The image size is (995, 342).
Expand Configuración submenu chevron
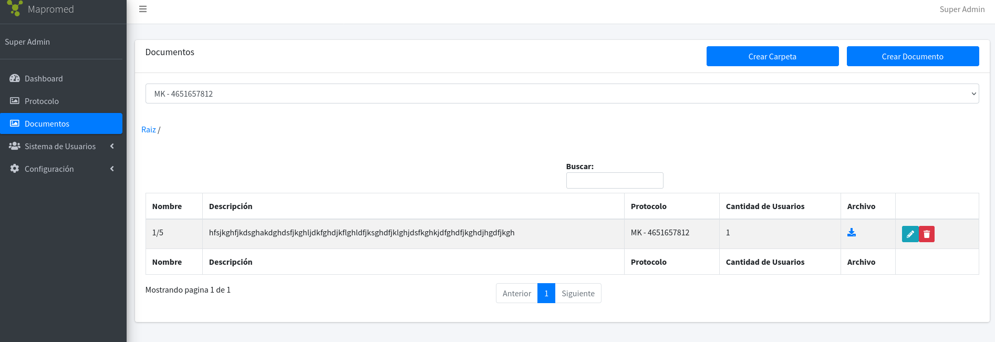pos(112,169)
